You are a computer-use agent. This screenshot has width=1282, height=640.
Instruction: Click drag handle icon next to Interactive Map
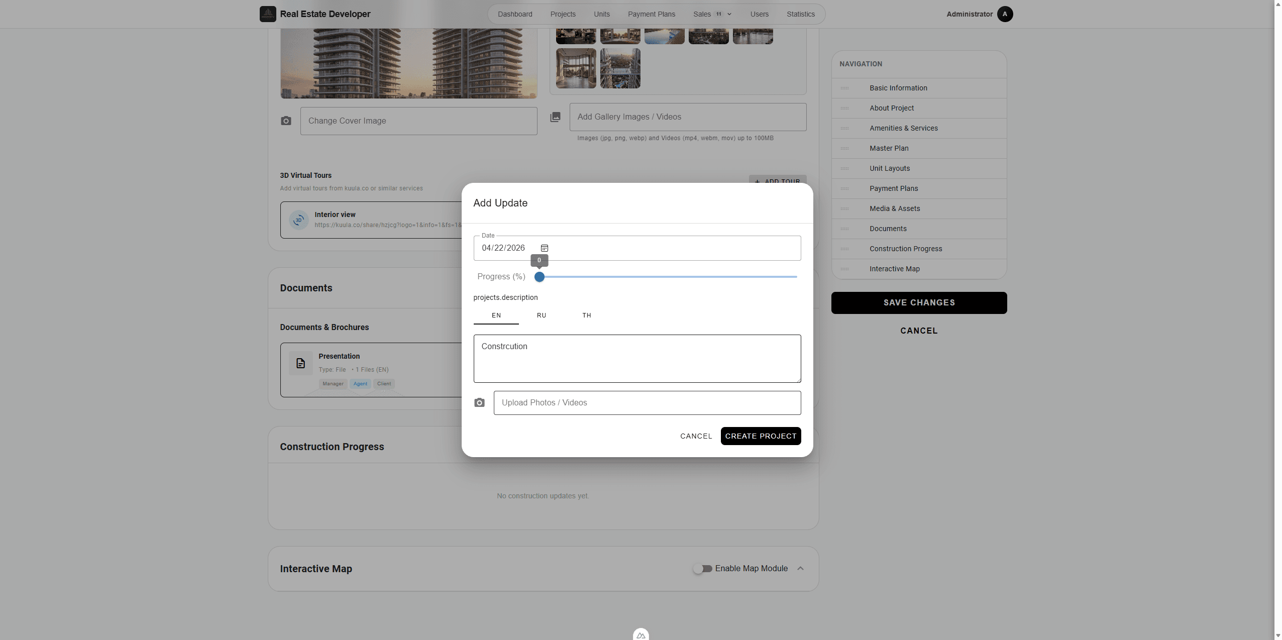[845, 269]
